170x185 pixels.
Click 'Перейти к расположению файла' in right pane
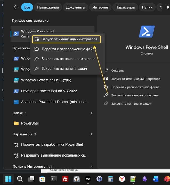135,87
